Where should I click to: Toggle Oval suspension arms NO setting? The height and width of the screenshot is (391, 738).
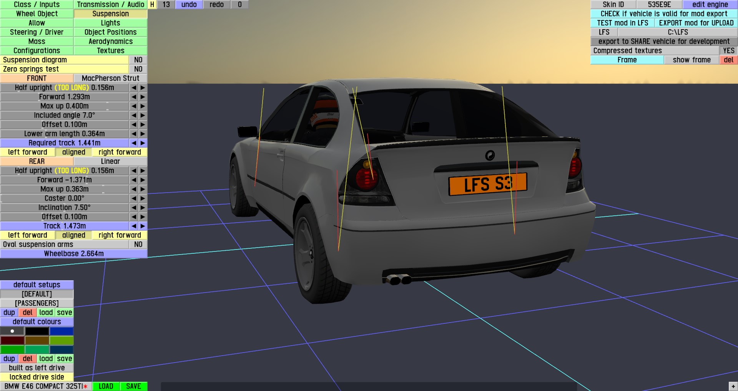[x=138, y=245]
